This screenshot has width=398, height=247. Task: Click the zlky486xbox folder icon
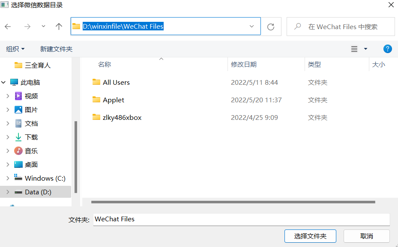pyautogui.click(x=96, y=117)
